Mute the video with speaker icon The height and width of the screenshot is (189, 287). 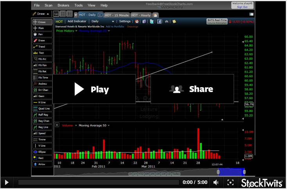point(216,182)
